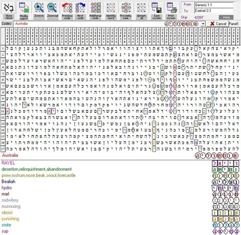Viewport: 241px width, 235px height.
Task: Select the oboist term
Action: pyautogui.click(x=7, y=212)
